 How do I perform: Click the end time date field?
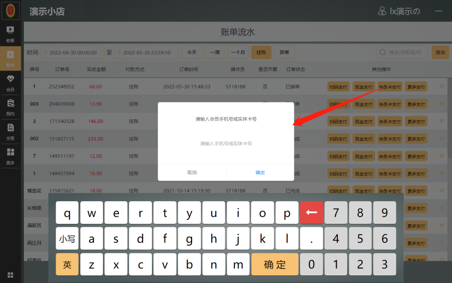[x=146, y=52]
